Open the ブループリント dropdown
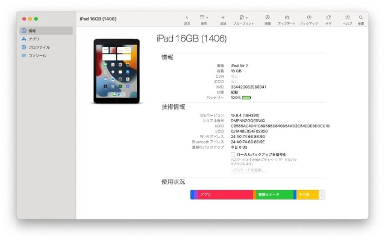Image resolution: width=385 pixels, height=241 pixels. 243,17
